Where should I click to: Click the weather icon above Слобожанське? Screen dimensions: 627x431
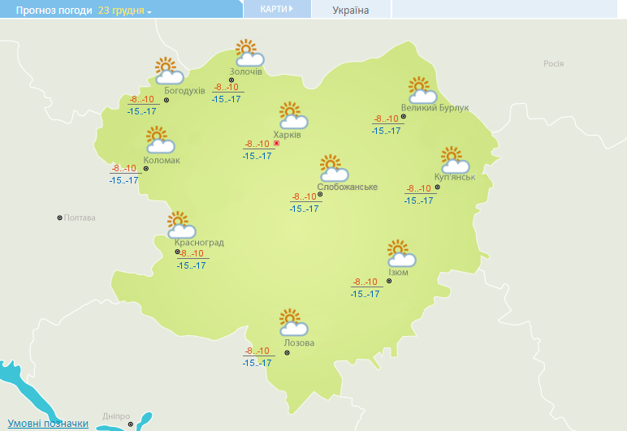pos(333,168)
